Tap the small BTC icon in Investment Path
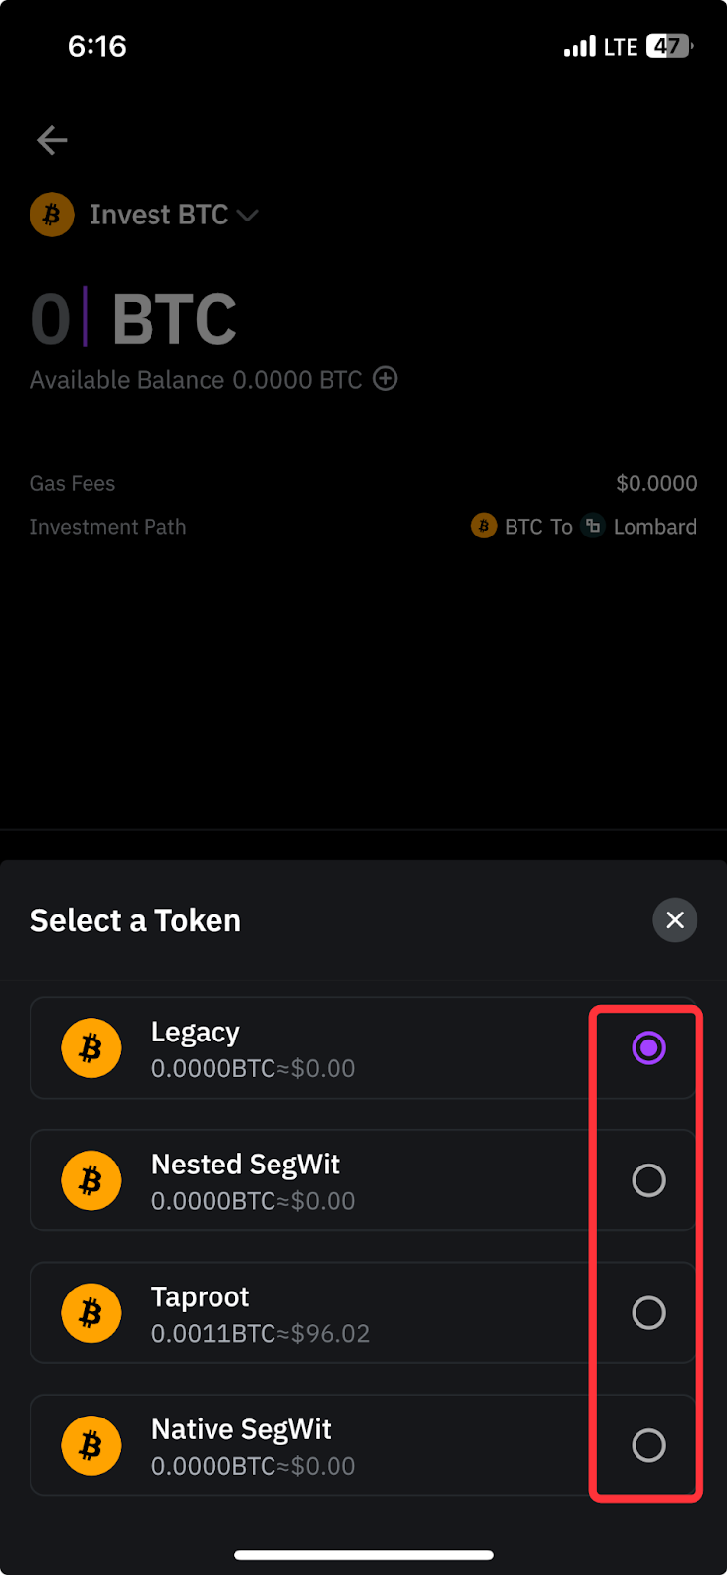This screenshot has width=727, height=1575. (x=483, y=526)
